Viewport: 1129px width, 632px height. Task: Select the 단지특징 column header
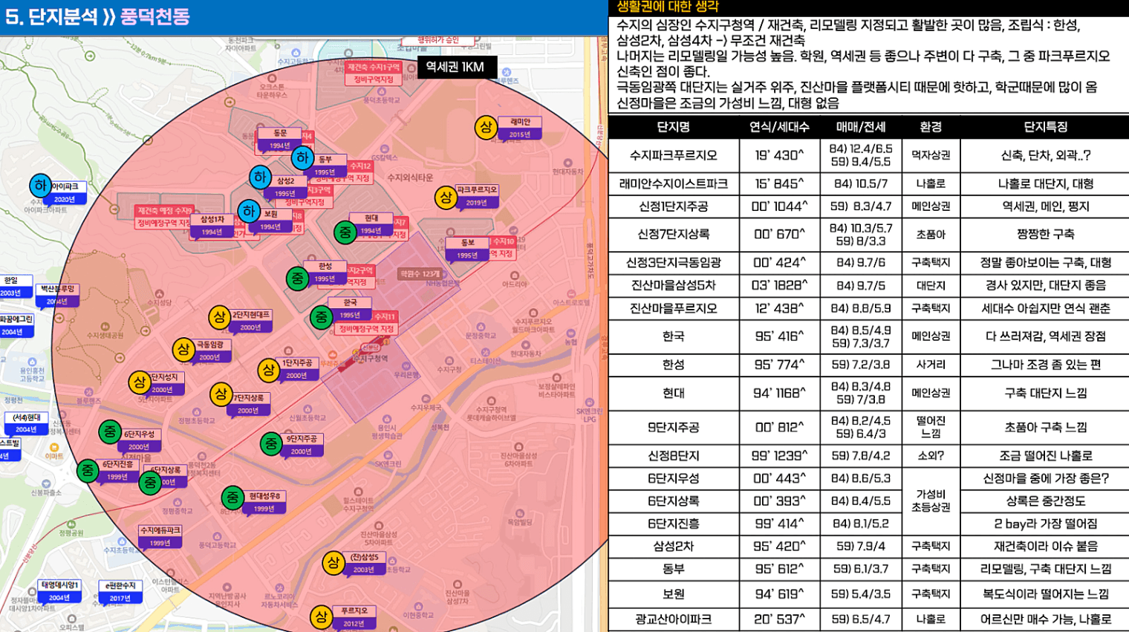1044,127
